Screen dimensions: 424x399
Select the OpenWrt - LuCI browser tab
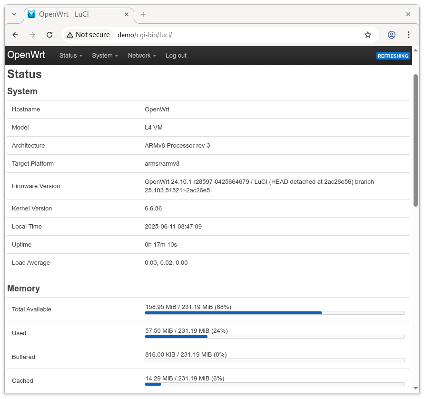click(79, 15)
